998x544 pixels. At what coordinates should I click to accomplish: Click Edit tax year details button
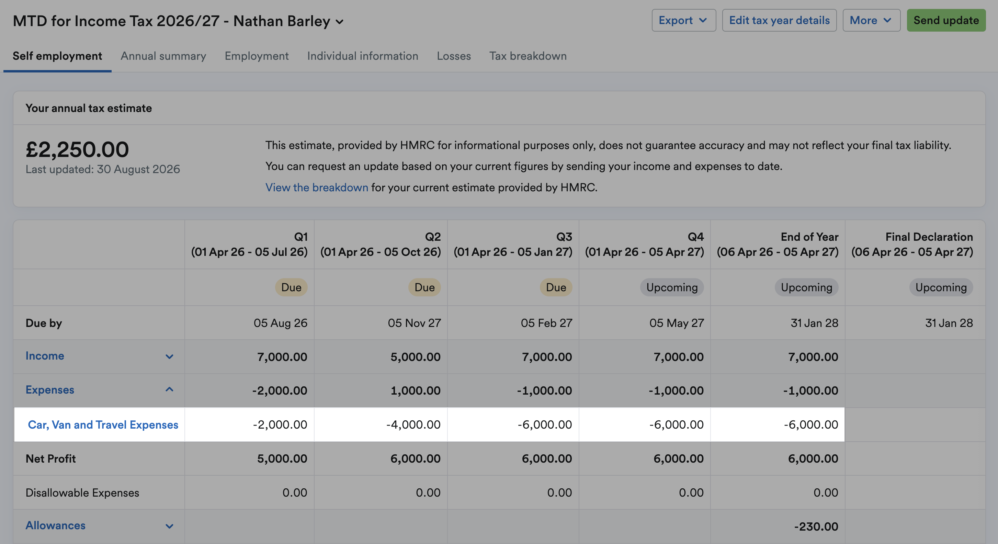pos(779,20)
